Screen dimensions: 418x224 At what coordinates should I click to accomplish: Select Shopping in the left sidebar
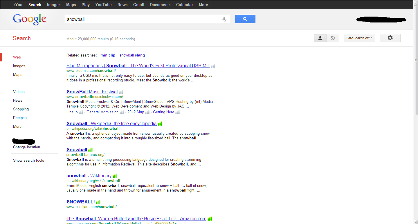pyautogui.click(x=21, y=109)
